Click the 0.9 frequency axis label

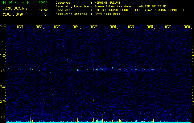[3, 71]
